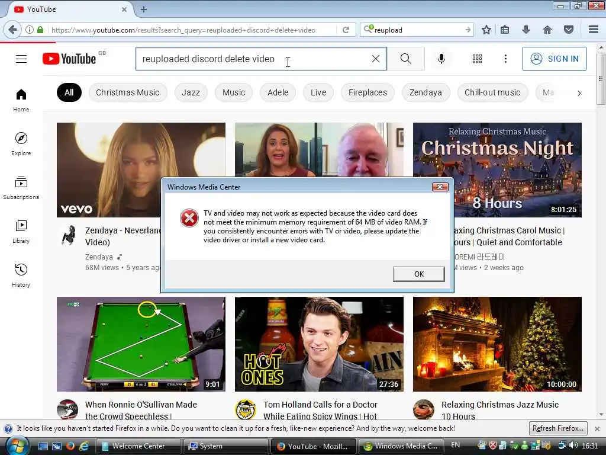Click the SIGN IN button
Image resolution: width=606 pixels, height=455 pixels.
554,59
